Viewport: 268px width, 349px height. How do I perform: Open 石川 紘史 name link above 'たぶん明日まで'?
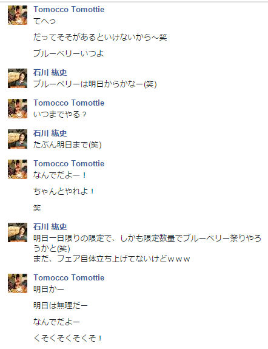click(50, 133)
